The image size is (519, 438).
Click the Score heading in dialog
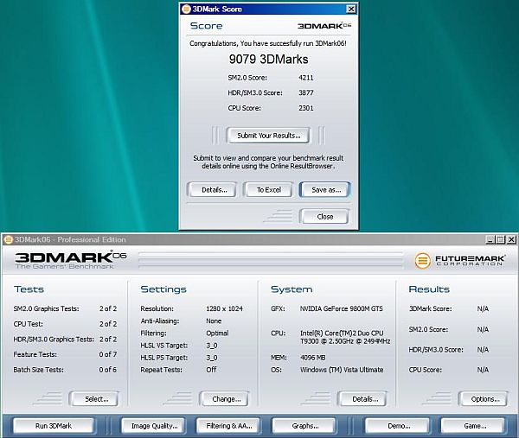[206, 26]
